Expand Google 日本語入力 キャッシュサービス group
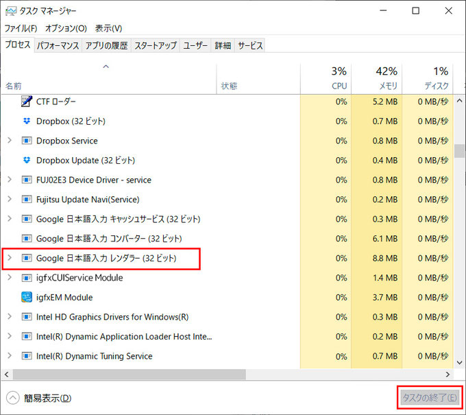The height and width of the screenshot is (415, 466). (10, 219)
